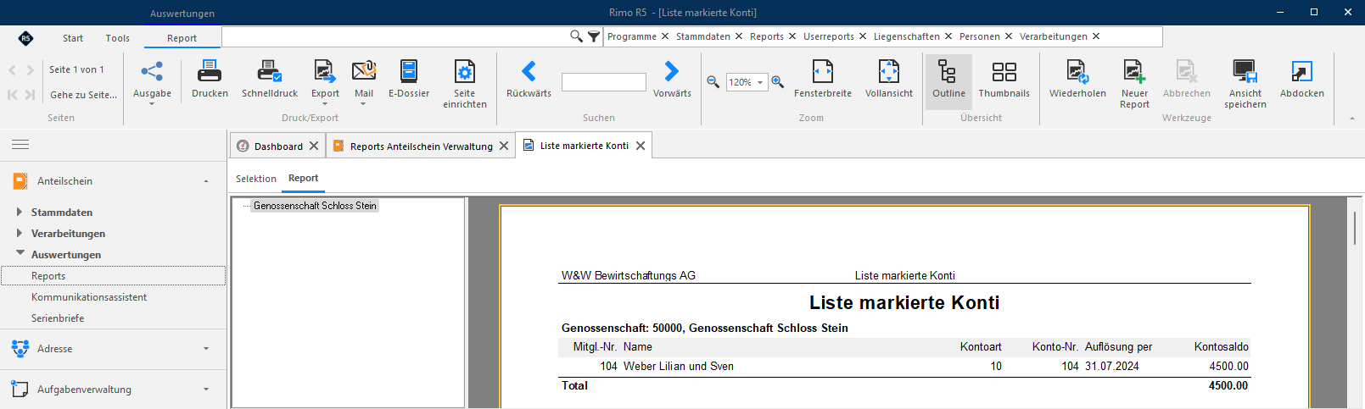This screenshot has width=1365, height=409.
Task: Open Reports in the sidebar
Action: (x=114, y=276)
